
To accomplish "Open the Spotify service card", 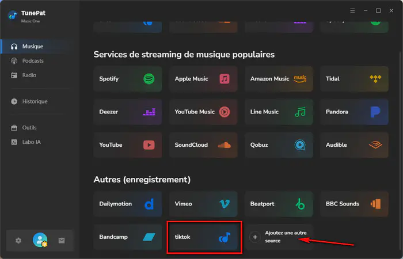I will [x=128, y=79].
